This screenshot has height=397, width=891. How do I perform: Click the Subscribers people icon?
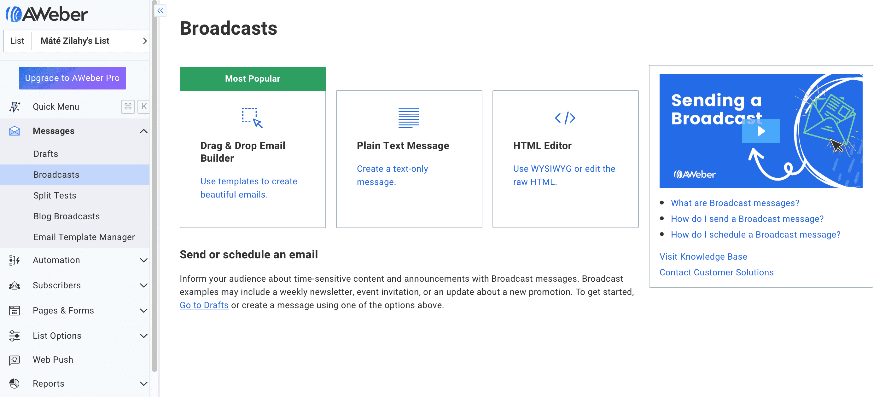tap(15, 285)
